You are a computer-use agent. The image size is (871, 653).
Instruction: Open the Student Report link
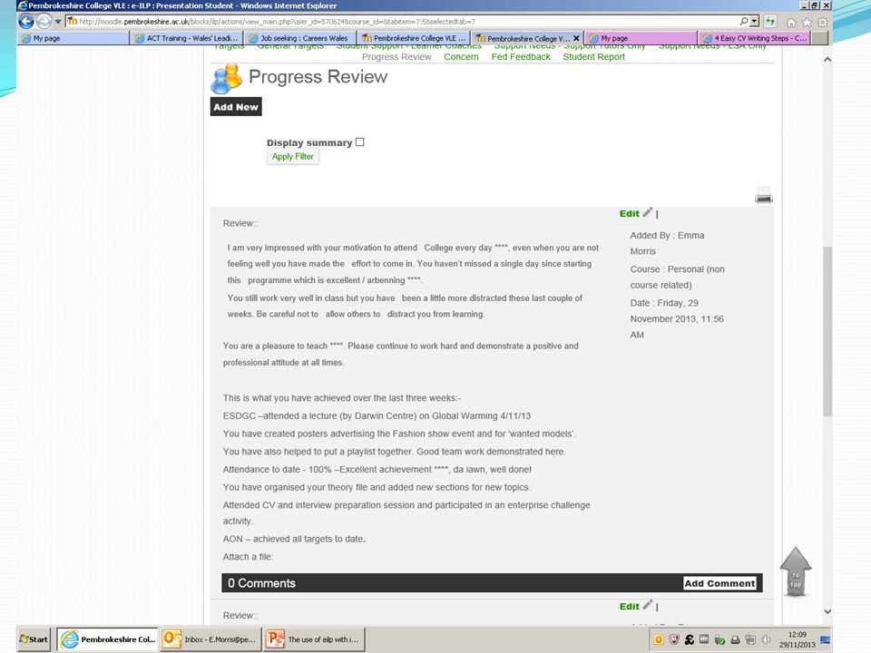coord(593,56)
